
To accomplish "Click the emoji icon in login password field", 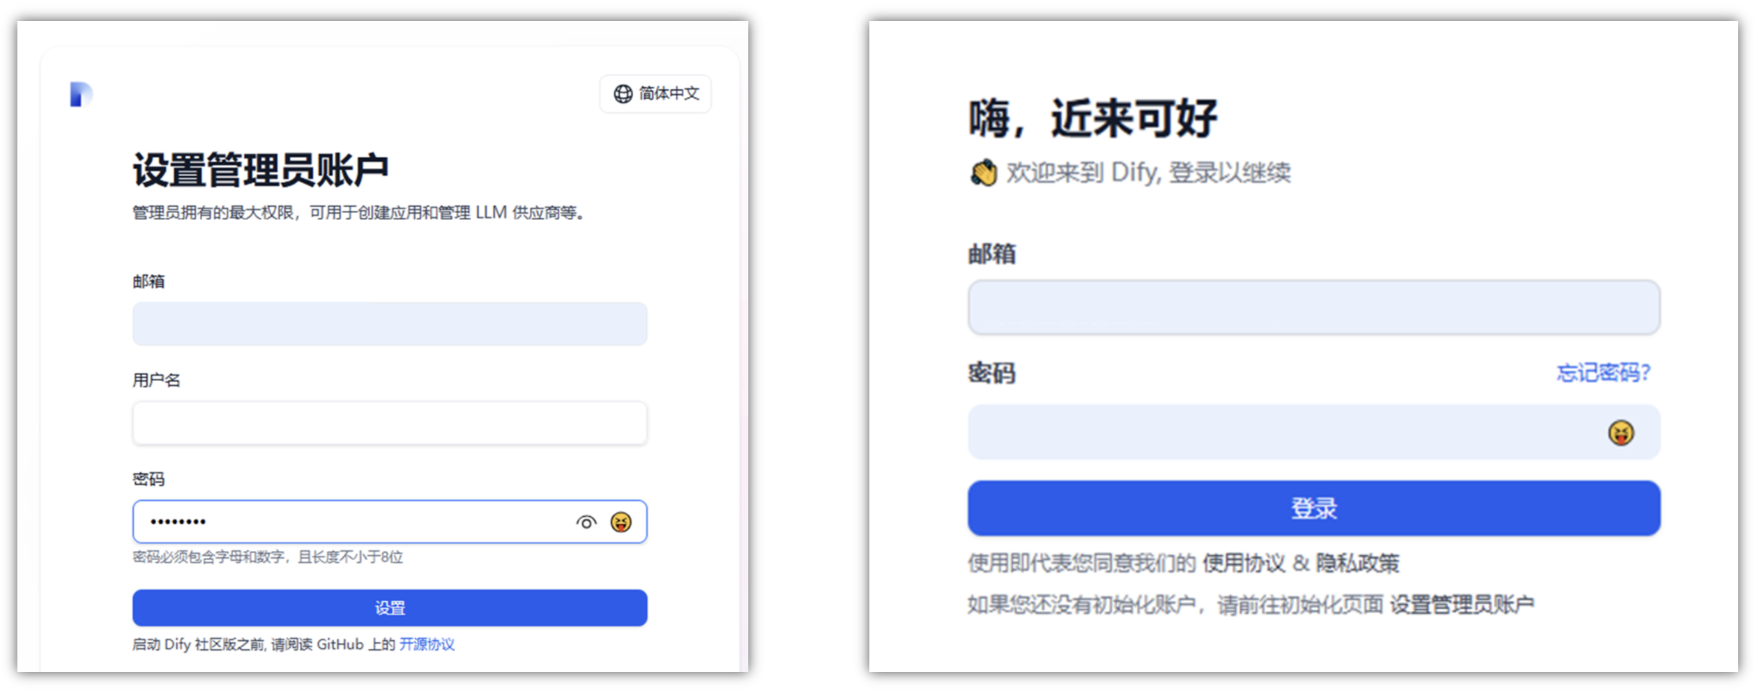I will click(x=1620, y=433).
